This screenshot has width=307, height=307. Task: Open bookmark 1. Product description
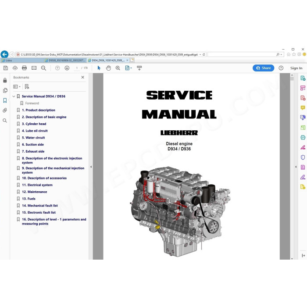[39, 110]
